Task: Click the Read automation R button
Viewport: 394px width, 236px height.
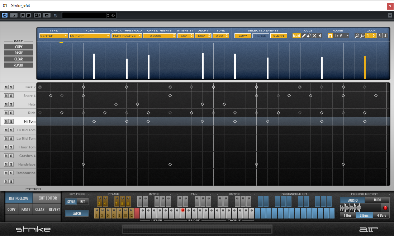Action: 23,15
